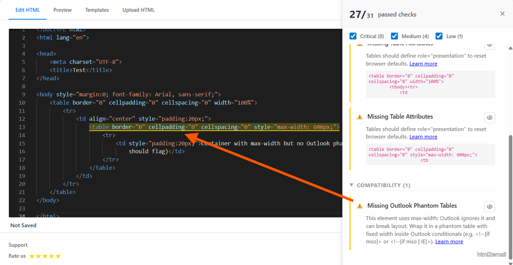Toggle off the Low (1) severity filter

point(439,36)
